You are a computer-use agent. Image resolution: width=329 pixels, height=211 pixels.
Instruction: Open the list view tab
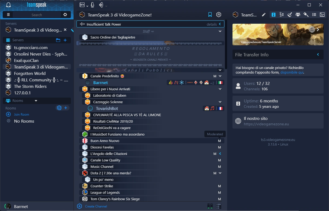point(314,15)
